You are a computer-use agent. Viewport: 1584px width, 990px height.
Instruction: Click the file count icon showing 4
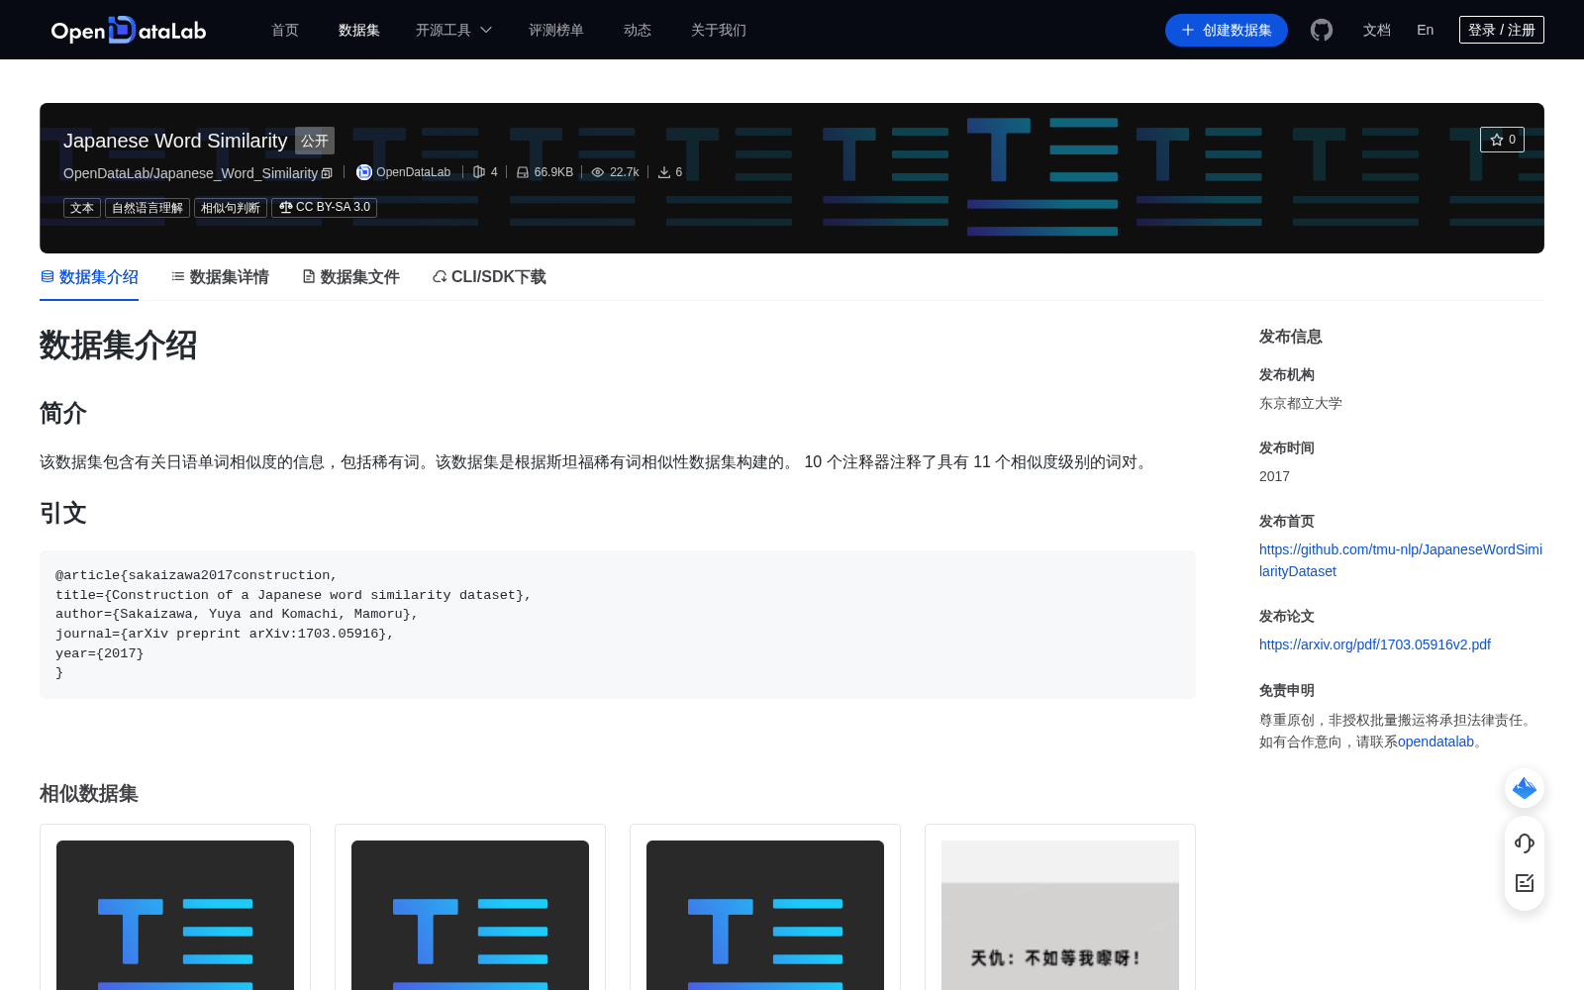click(479, 172)
